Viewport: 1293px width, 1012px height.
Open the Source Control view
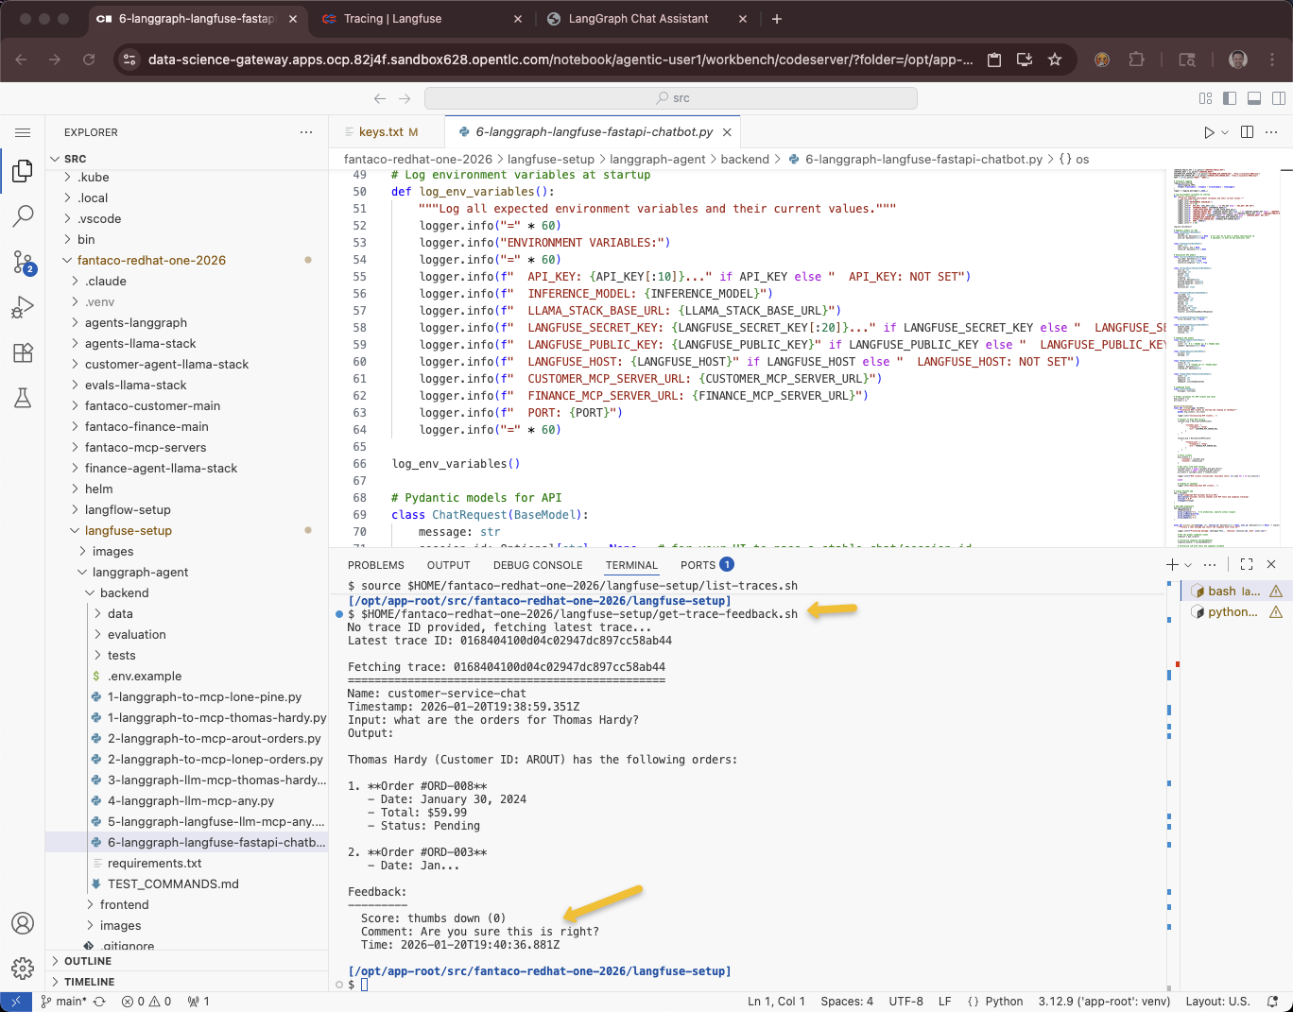23,262
